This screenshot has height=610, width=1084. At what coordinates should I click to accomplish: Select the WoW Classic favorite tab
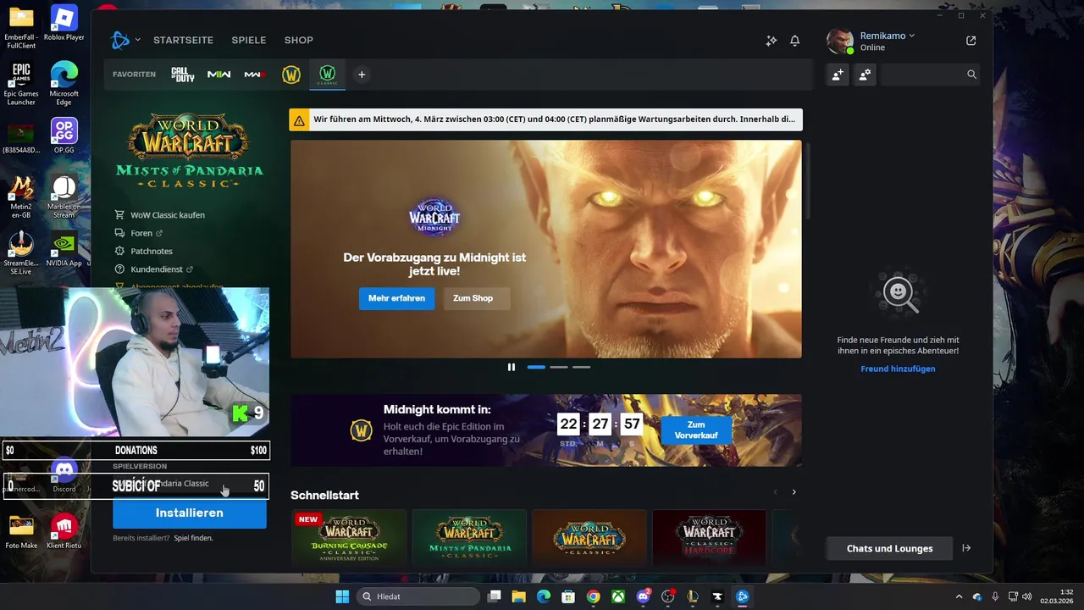click(x=328, y=75)
